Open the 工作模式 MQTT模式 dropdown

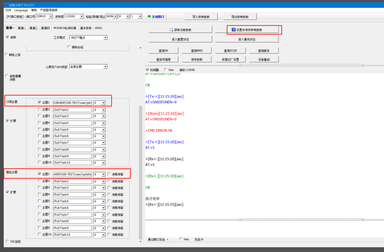pyautogui.click(x=105, y=38)
